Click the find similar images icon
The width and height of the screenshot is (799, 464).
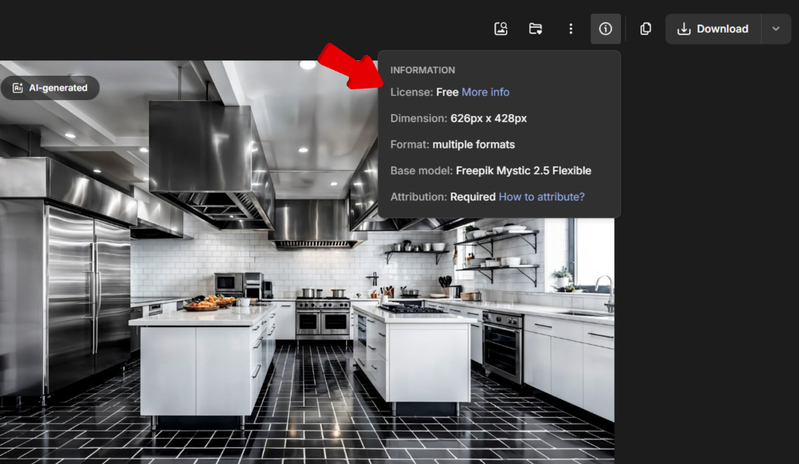(501, 29)
